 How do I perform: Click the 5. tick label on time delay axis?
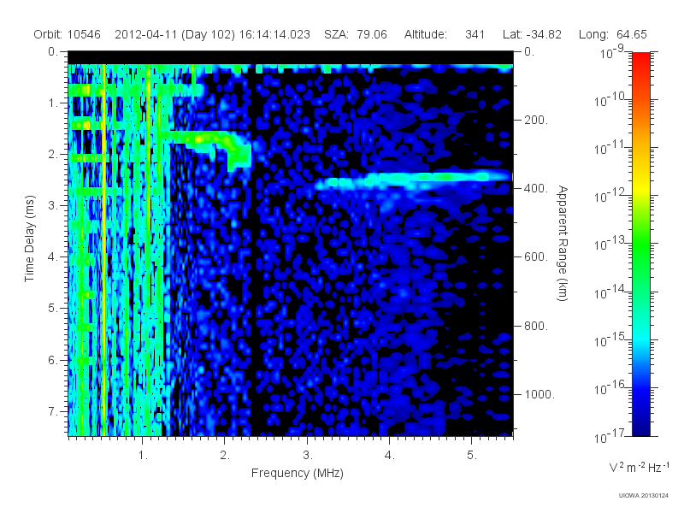(52, 308)
